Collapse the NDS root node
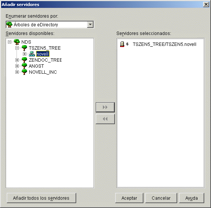The width and height of the screenshot is (211, 208). coord(9,42)
